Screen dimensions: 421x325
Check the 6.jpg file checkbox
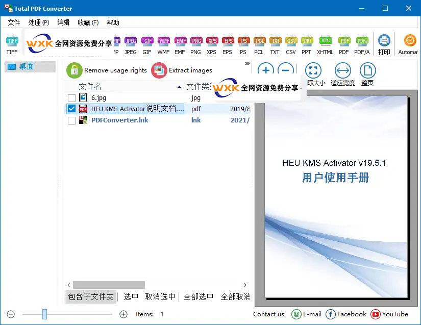(72, 98)
